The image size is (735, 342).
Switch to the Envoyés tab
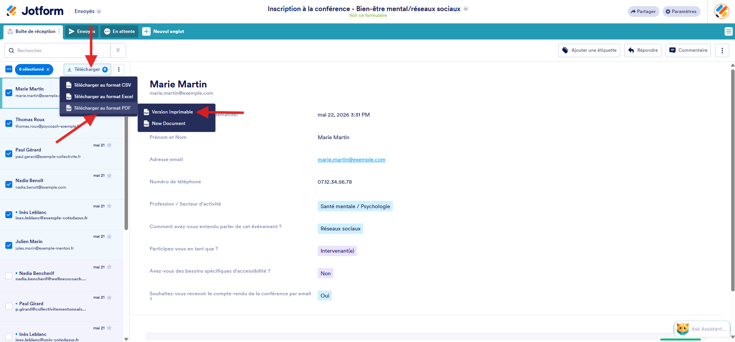click(x=82, y=31)
